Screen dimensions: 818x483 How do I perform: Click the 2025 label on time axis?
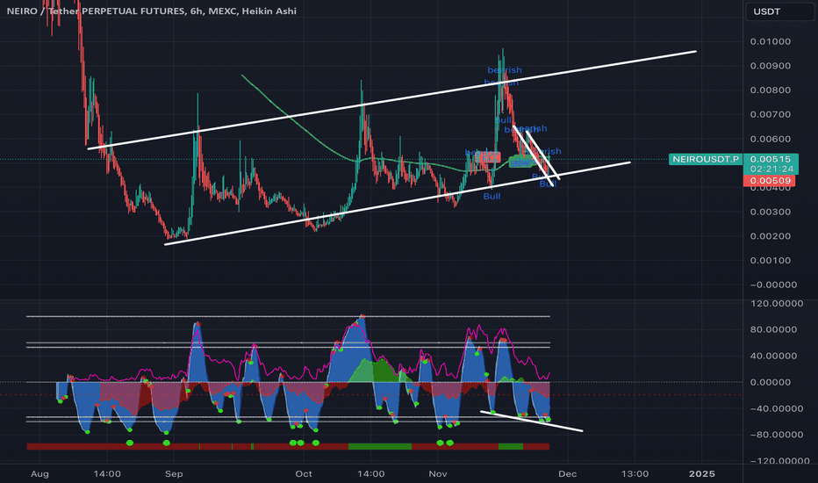[x=701, y=474]
